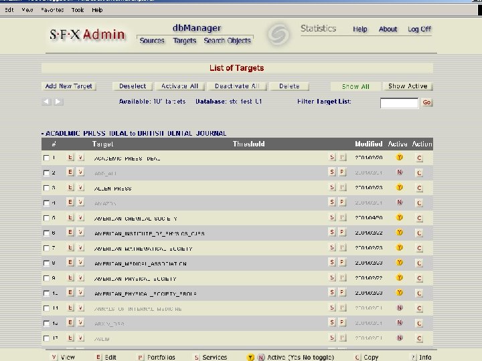The height and width of the screenshot is (361, 482).
Task: Copy the ASLIB target
Action: point(419,338)
